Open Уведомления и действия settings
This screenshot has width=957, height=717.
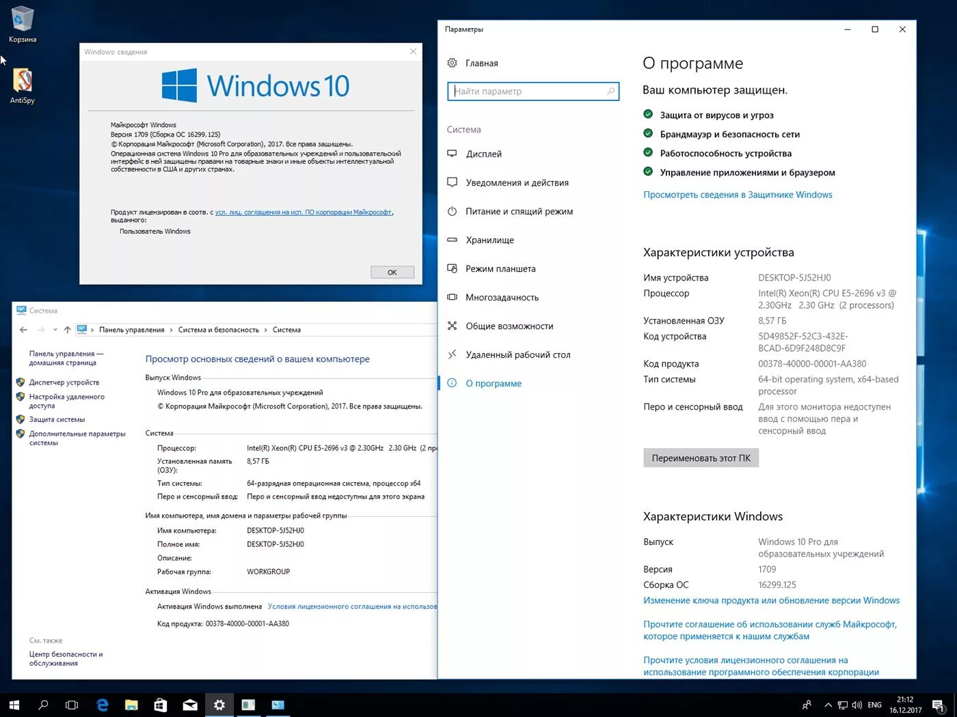(517, 182)
